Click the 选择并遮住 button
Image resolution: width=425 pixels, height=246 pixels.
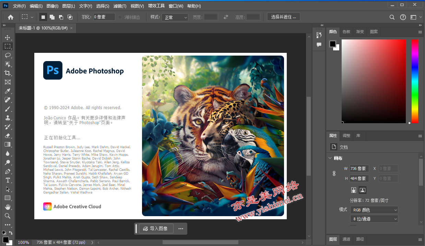[x=284, y=17]
